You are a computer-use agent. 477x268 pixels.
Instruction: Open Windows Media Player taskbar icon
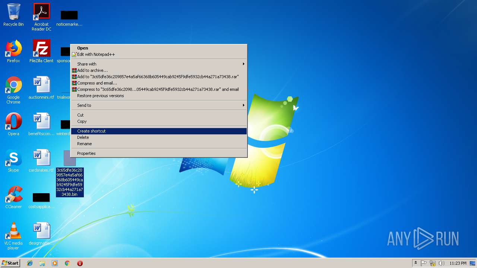pyautogui.click(x=55, y=263)
